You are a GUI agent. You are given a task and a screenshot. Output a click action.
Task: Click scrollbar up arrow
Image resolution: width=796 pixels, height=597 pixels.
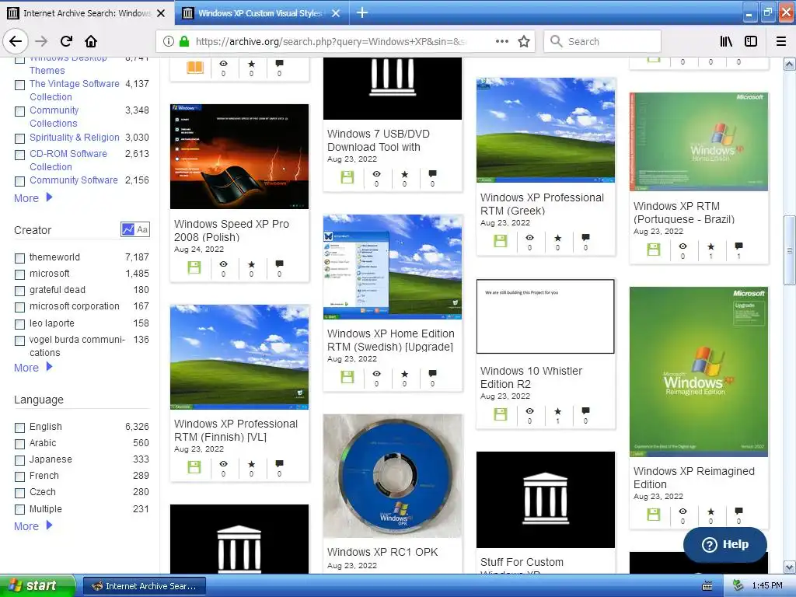789,64
